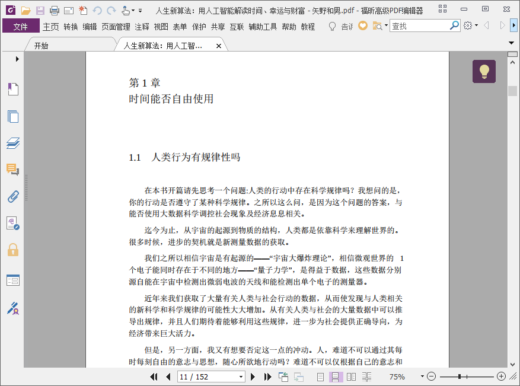The width and height of the screenshot is (520, 386).
Task: Select the hand touch mode icon
Action: (x=126, y=11)
